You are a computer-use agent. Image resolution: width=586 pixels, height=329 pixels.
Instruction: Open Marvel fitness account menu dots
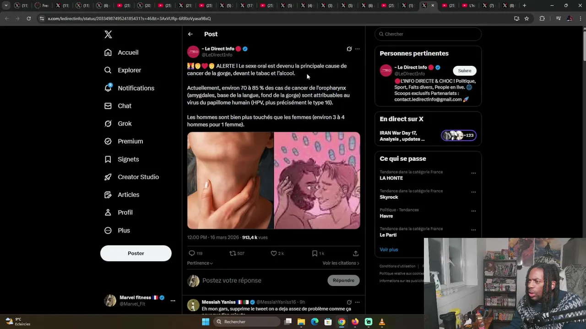173,301
